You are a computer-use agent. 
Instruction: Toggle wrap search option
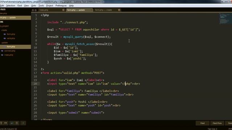coord(12,123)
